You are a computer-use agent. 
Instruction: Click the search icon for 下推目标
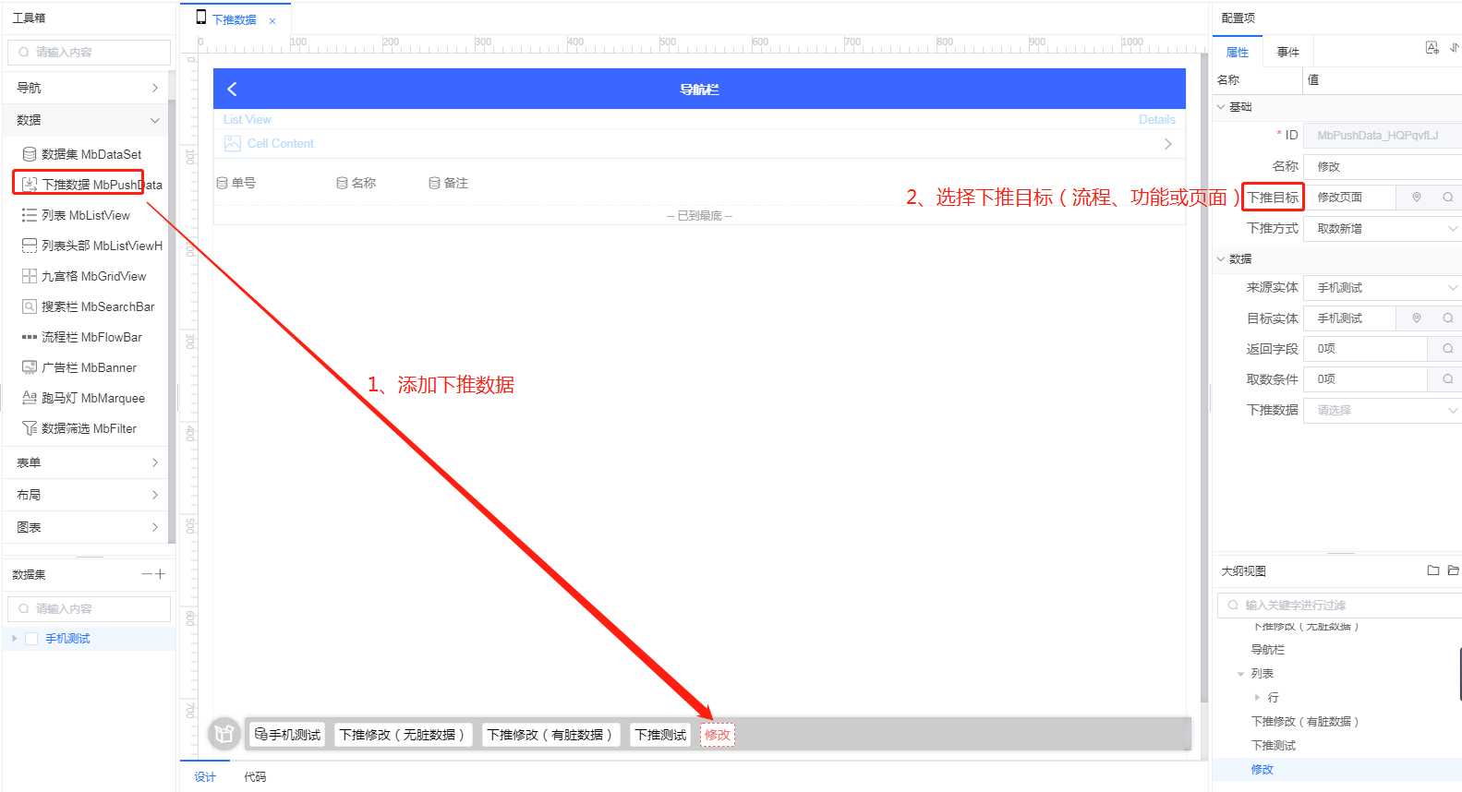pyautogui.click(x=1447, y=198)
